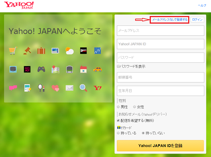Open the news photo icon

click(55, 50)
